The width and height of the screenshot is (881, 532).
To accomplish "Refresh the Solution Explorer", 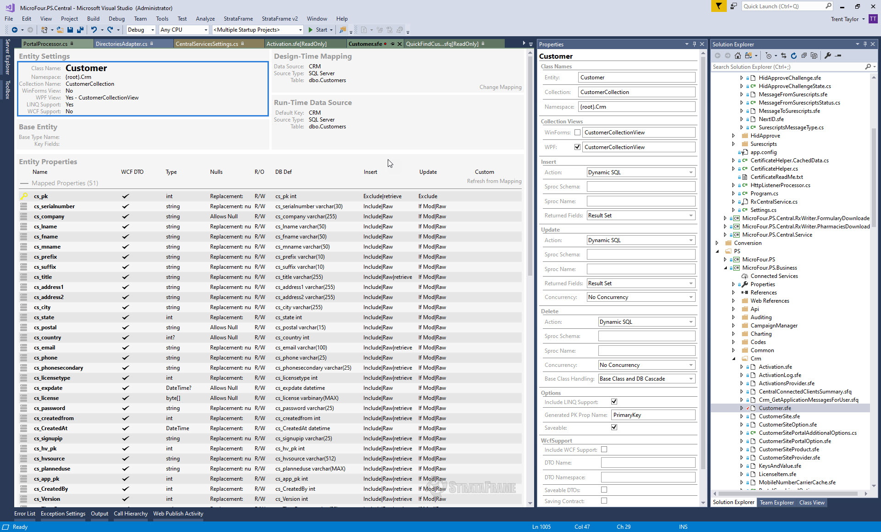I will pyautogui.click(x=794, y=55).
